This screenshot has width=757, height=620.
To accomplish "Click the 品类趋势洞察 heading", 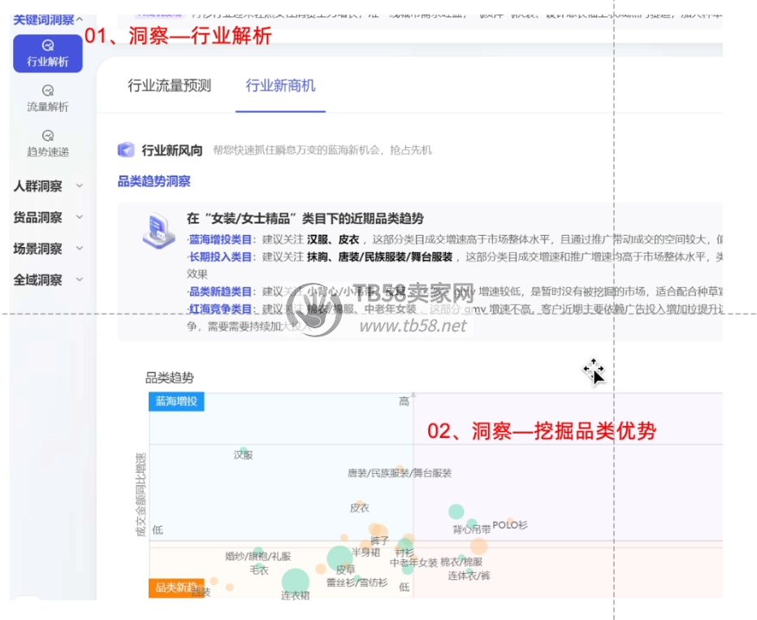I will tap(154, 181).
